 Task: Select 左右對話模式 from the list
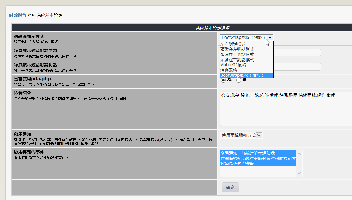point(233,44)
